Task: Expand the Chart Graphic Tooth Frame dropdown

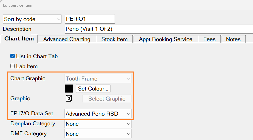Action: click(x=98, y=79)
